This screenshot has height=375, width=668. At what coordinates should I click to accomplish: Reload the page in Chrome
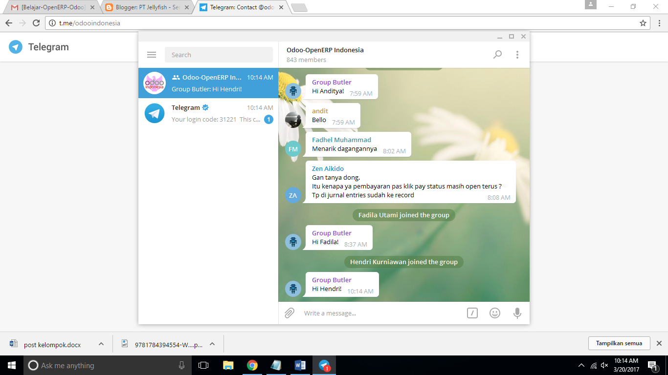36,23
